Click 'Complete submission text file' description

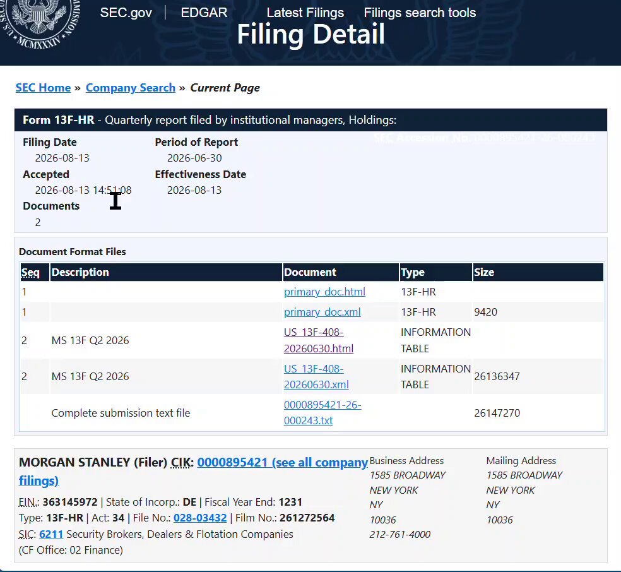(121, 413)
